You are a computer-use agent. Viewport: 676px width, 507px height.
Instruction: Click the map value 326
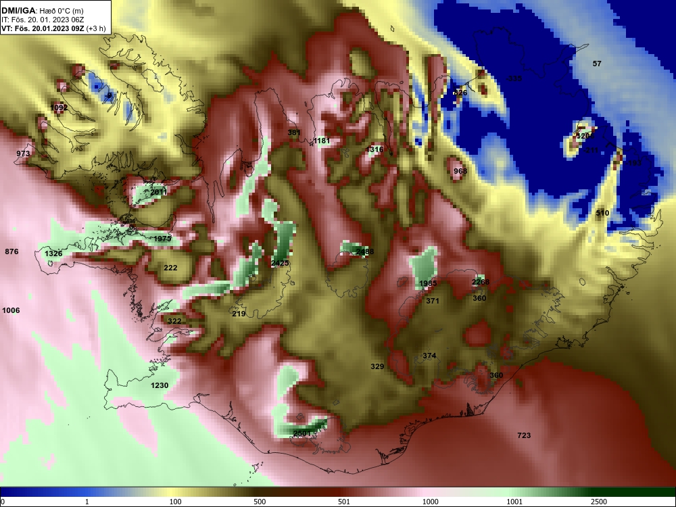tap(460, 93)
